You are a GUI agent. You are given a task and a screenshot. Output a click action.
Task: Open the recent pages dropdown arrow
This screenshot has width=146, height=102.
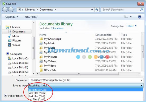click(15, 10)
